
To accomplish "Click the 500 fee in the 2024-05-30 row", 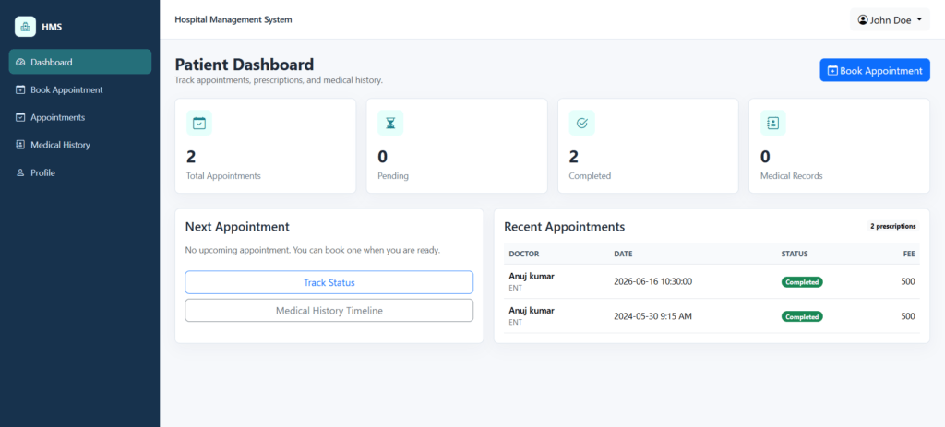I will click(908, 316).
